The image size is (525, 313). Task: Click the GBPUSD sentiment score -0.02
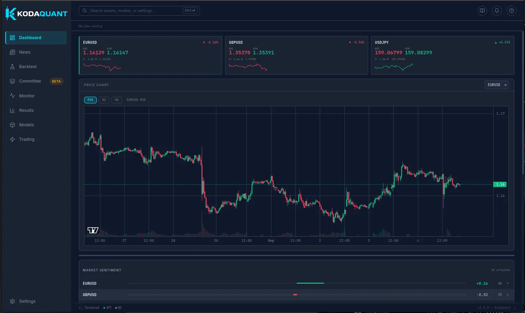[x=482, y=295]
